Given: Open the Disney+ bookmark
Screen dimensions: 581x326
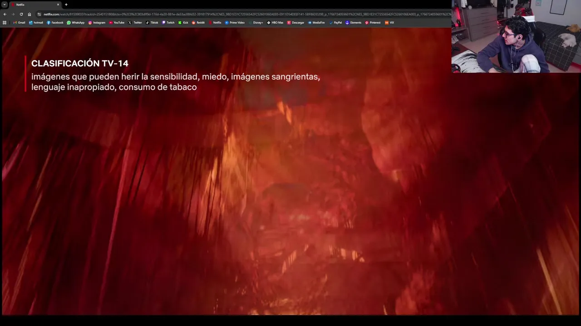Looking at the screenshot, I should 256,23.
